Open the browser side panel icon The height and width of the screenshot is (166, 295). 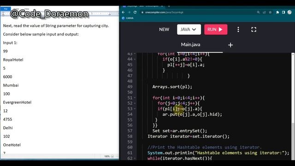click(x=283, y=12)
